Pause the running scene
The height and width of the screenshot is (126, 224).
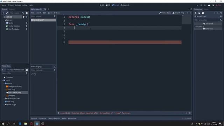201,5
